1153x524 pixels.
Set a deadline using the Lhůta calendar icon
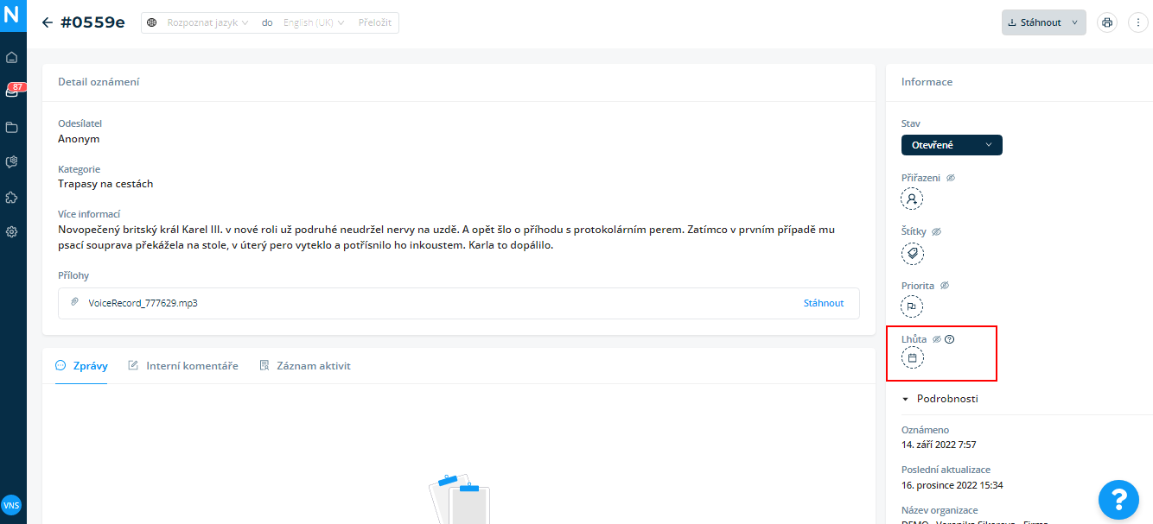point(912,358)
